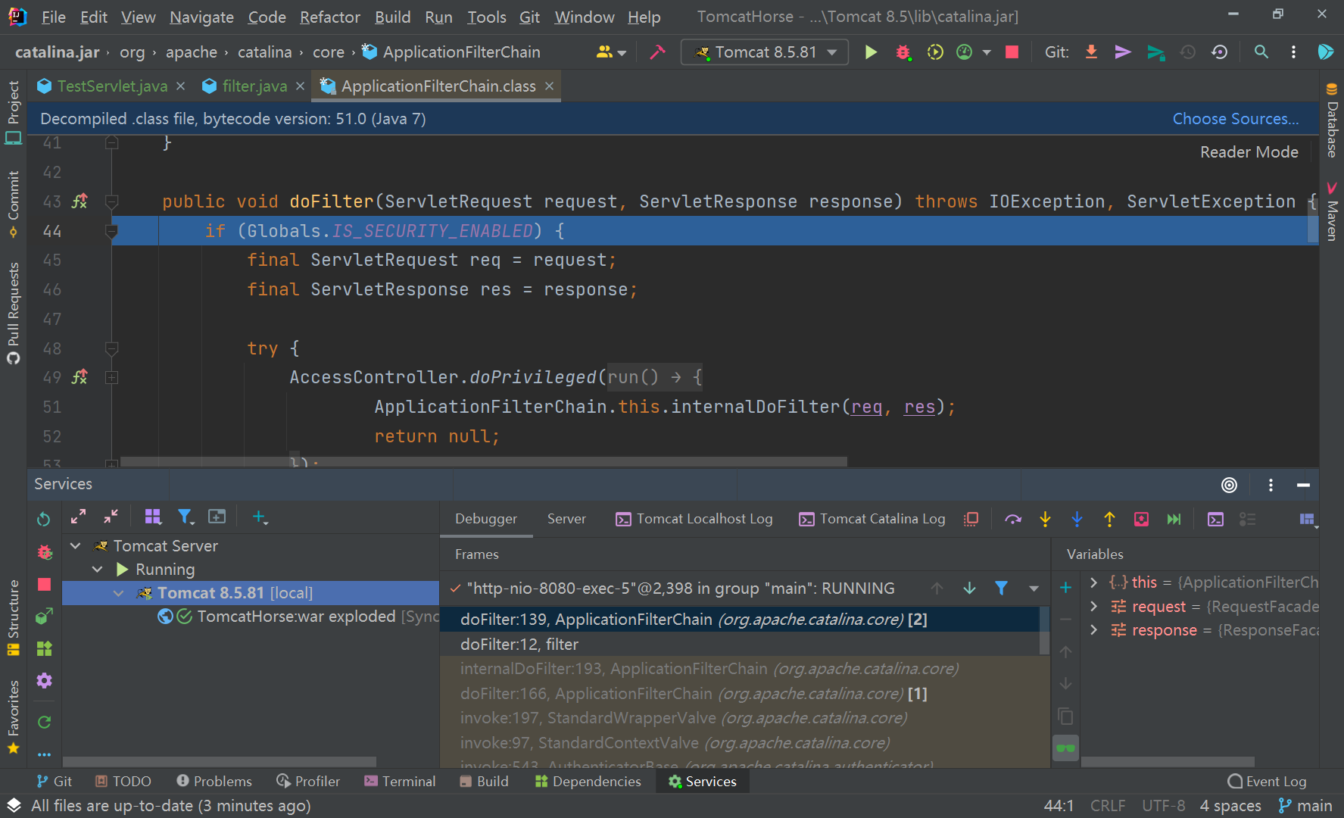Toggle Debug mode in Services sidebar
Viewport: 1344px width, 818px height.
click(45, 552)
